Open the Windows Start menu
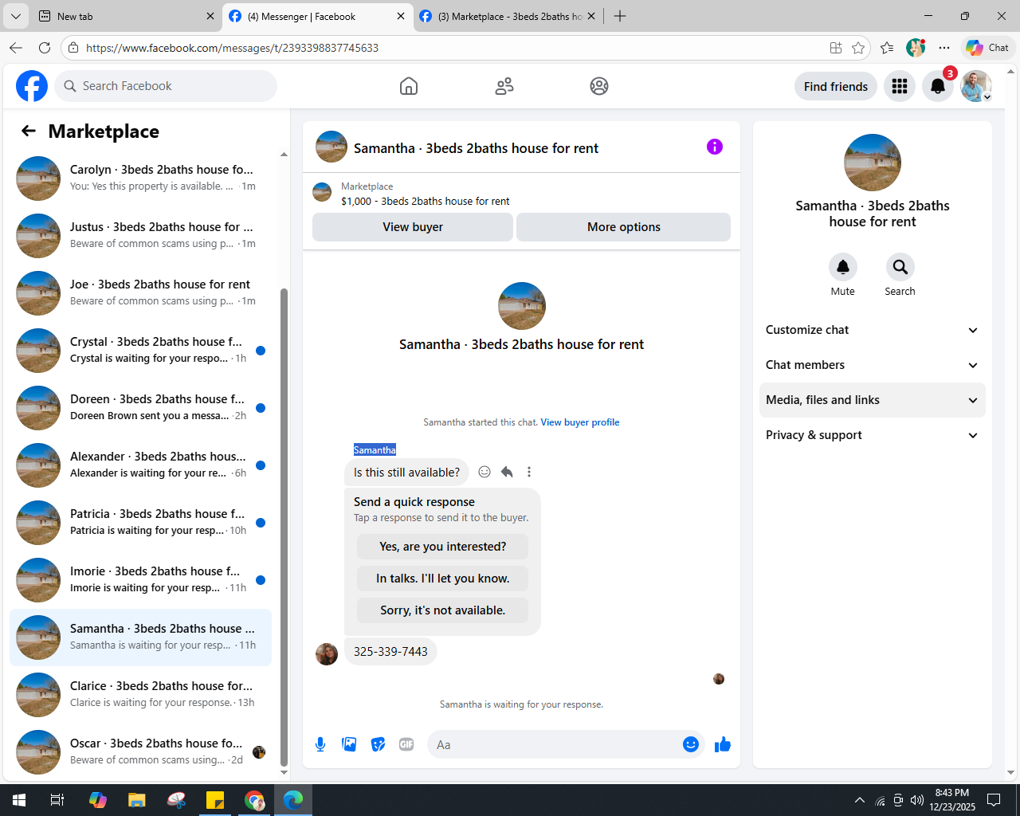 tap(19, 800)
